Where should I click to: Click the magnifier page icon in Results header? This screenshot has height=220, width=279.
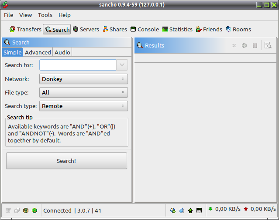pos(268,45)
